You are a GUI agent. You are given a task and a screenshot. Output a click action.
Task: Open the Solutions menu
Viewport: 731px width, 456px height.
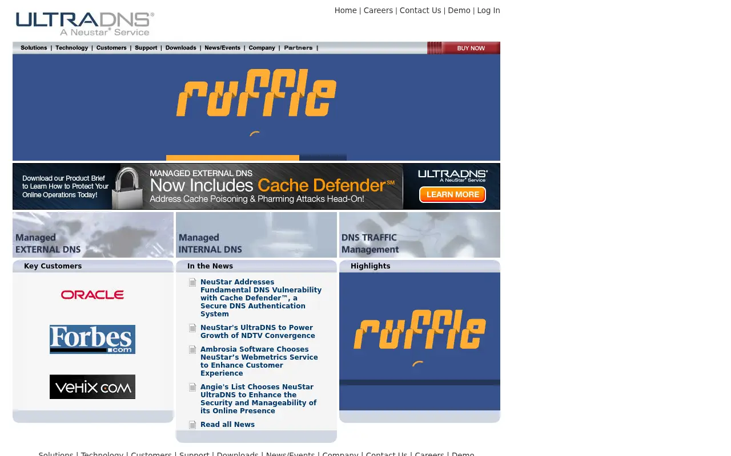click(34, 48)
